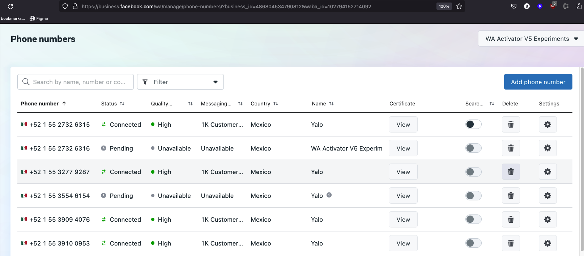The width and height of the screenshot is (584, 256).
Task: Bookmark this page with the star icon
Action: (x=459, y=6)
